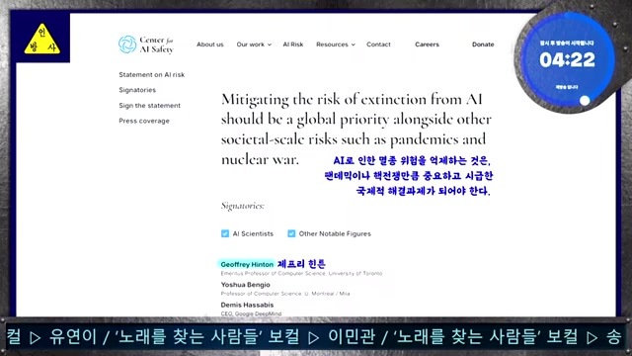Click the Center for AI Safety logo

point(146,44)
